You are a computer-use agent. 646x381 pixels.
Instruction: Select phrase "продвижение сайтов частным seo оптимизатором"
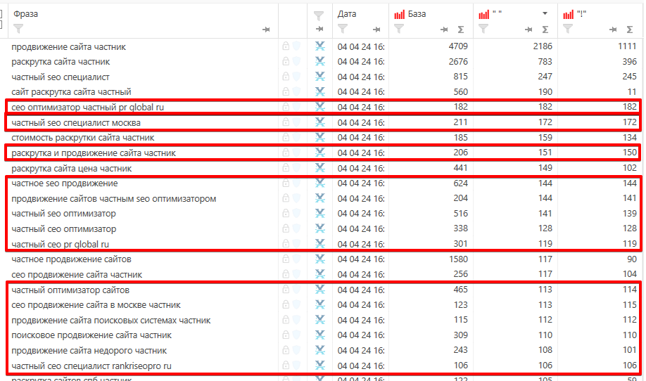pyautogui.click(x=114, y=199)
